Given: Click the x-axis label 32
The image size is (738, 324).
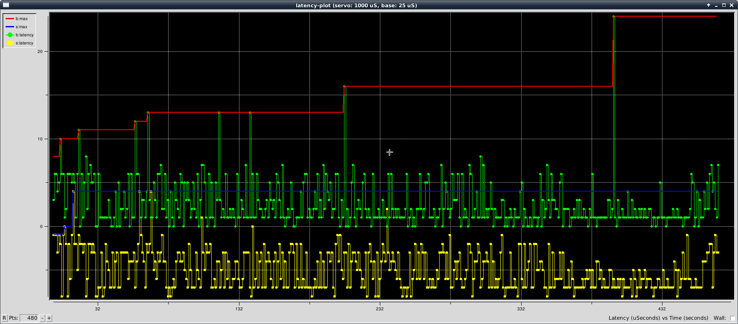Looking at the screenshot, I should [x=98, y=309].
